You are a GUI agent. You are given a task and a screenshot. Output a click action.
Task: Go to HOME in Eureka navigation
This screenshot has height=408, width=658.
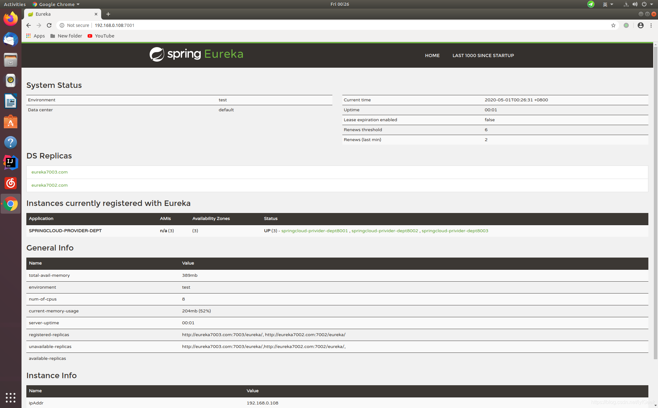(x=432, y=55)
